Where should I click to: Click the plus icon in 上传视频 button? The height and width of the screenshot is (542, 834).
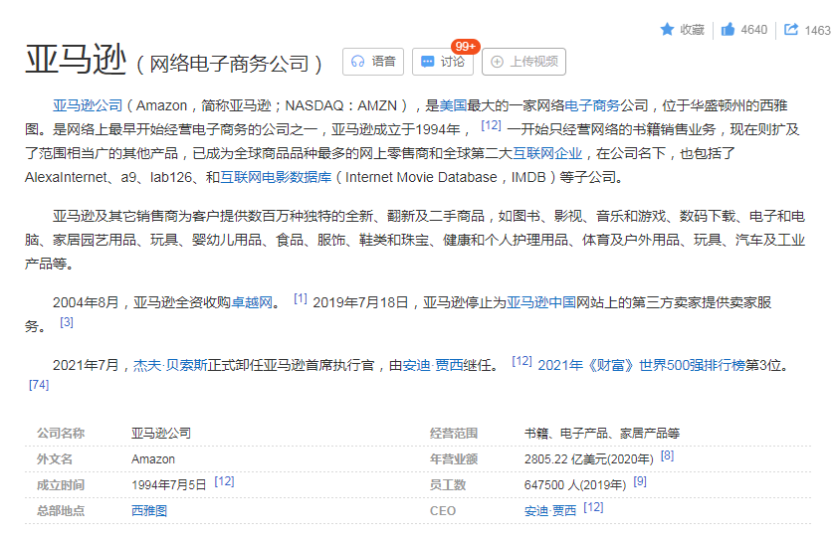click(497, 62)
